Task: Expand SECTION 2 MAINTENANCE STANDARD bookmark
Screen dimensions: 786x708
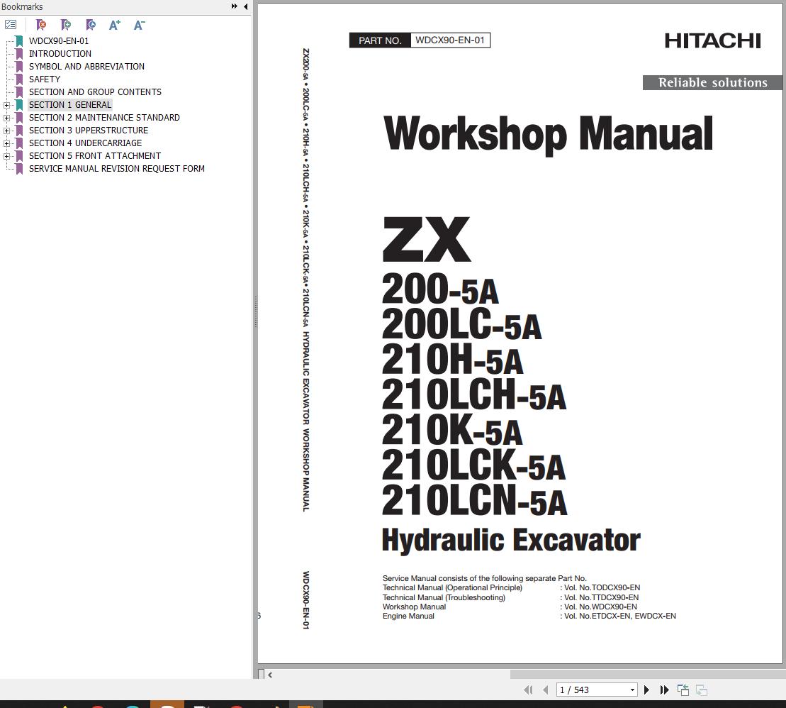Action: pos(6,118)
